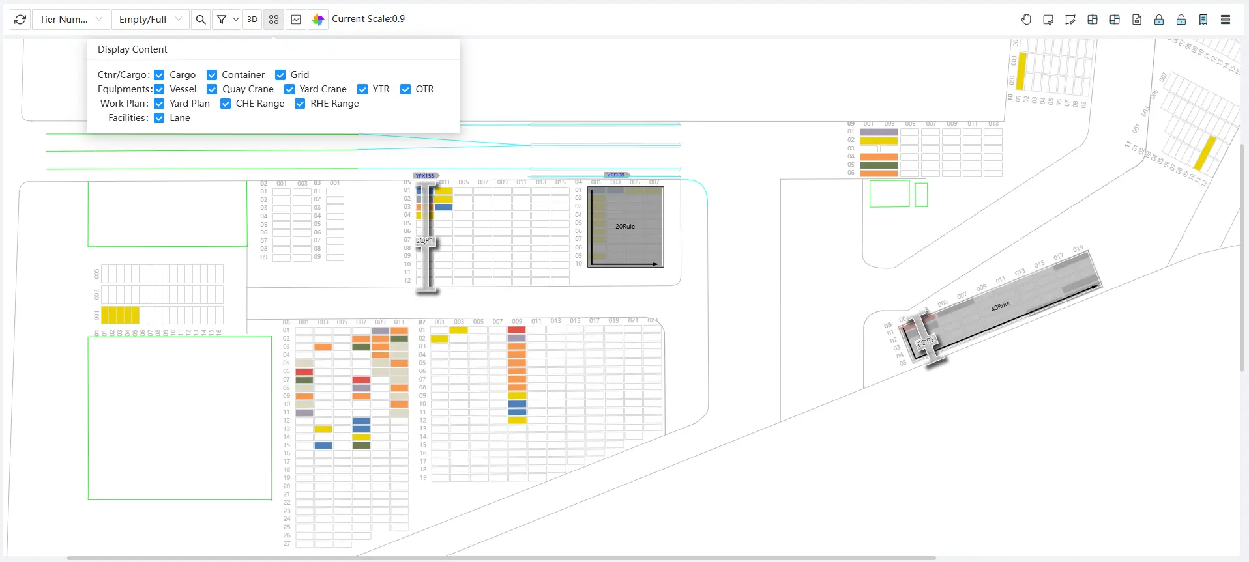Expand the filter dropdown arrow

[x=236, y=20]
